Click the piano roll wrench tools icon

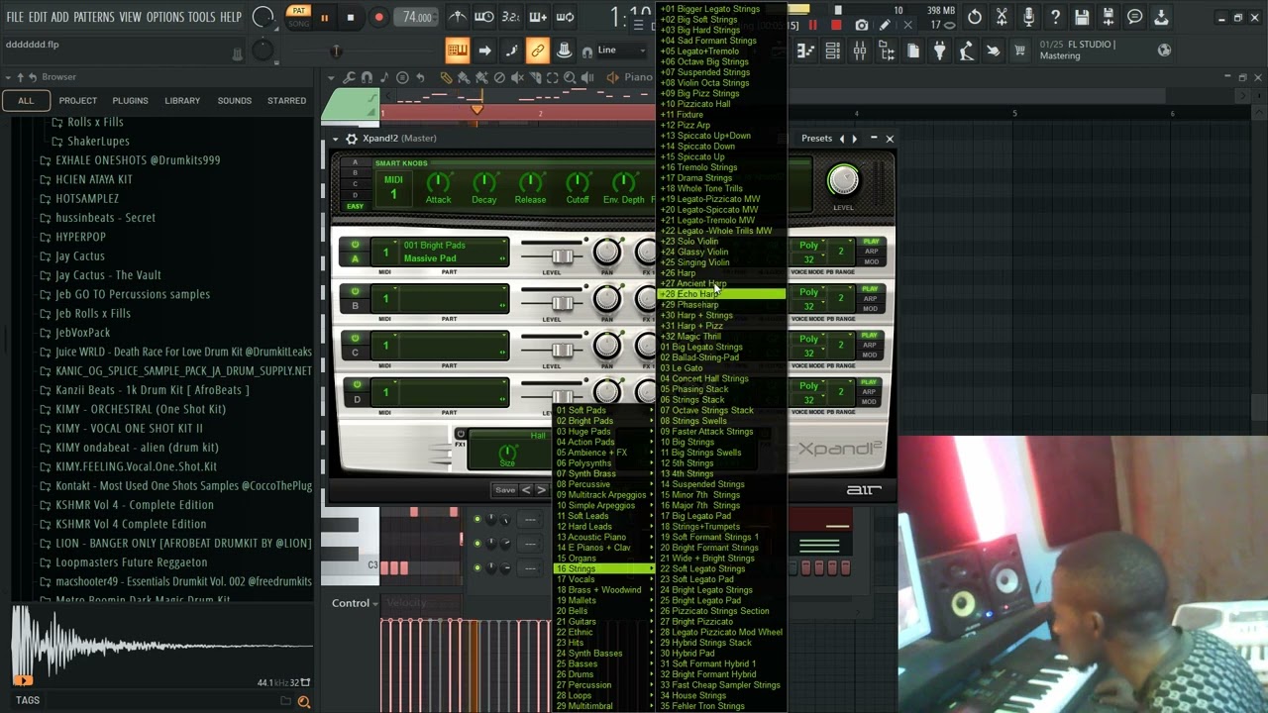tap(349, 77)
